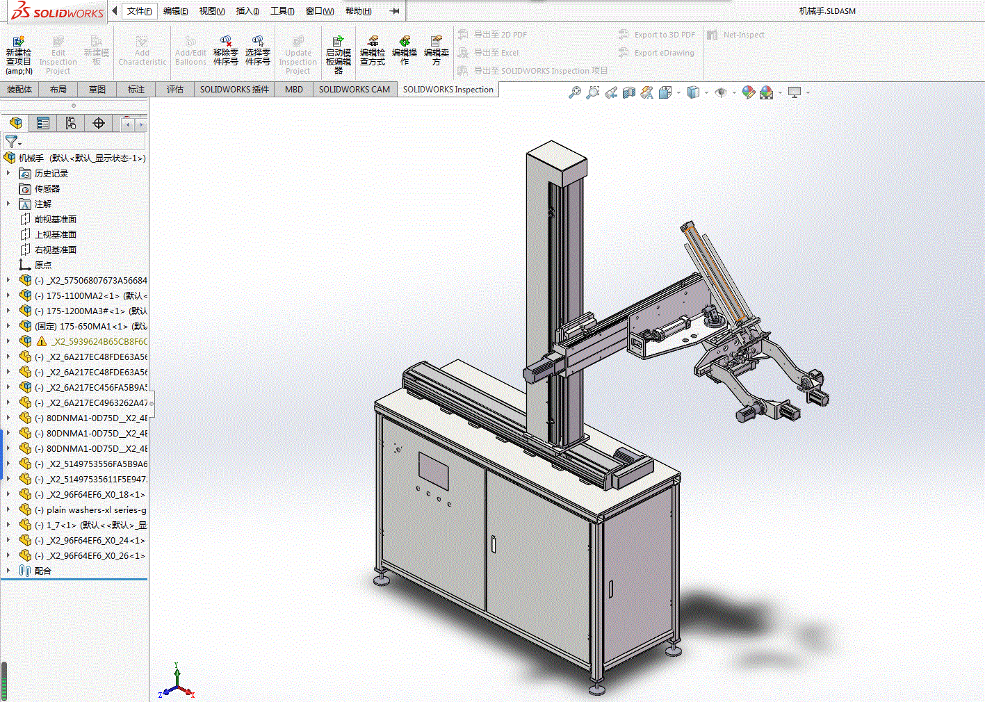Image resolution: width=985 pixels, height=702 pixels.
Task: Click the Edit Appearance color ball icon
Action: (x=748, y=92)
